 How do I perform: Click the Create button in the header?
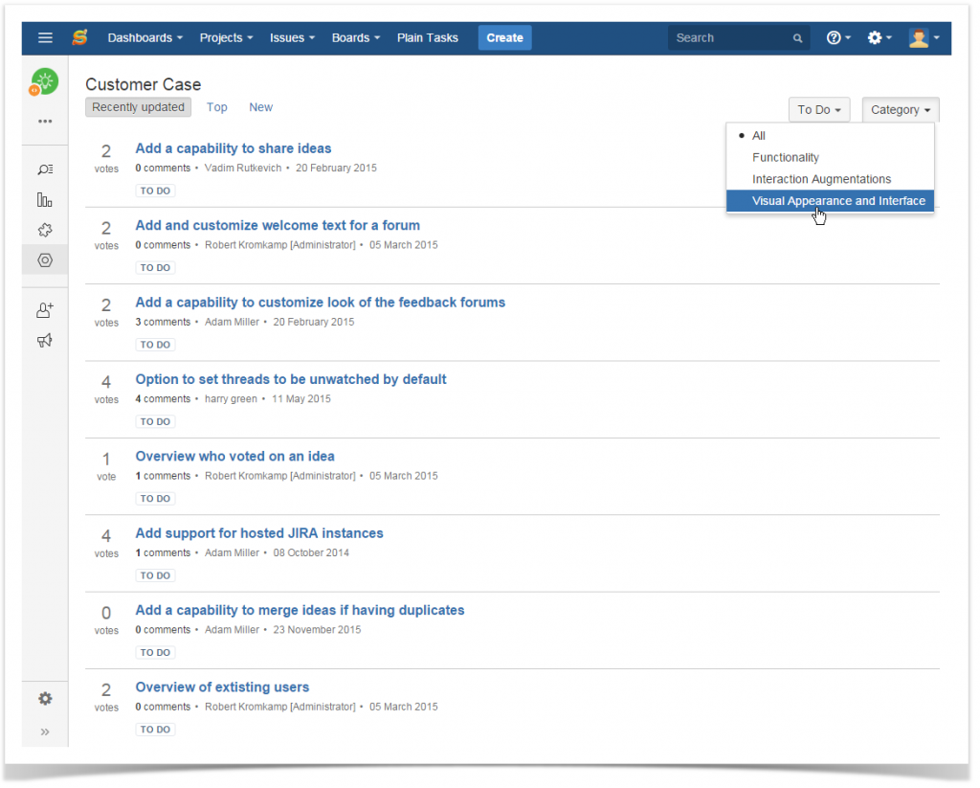[x=504, y=37]
